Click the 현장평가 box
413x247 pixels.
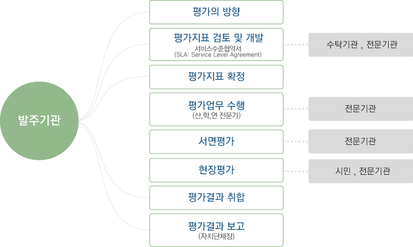click(216, 170)
